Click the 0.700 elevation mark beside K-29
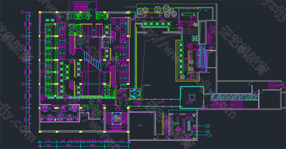The width and height of the screenshot is (286, 149). [116, 47]
